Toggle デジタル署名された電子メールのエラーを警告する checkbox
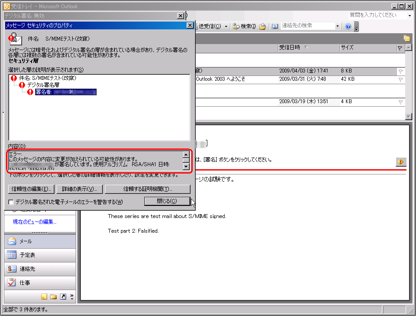This screenshot has width=416, height=316. 11,202
